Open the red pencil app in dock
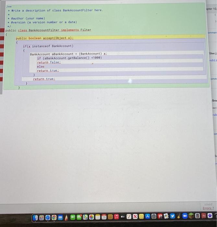 (x=66, y=218)
